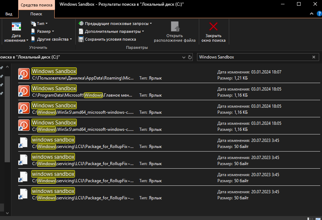
Task: Click Тип: Ярлык in the AppData\Roaming result
Action: point(151,78)
